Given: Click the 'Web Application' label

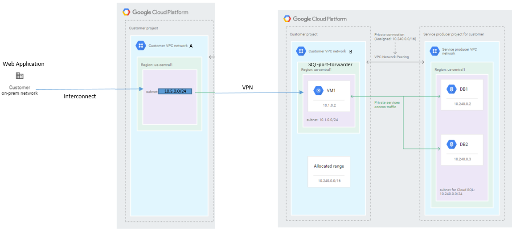Looking at the screenshot, I should [x=24, y=64].
